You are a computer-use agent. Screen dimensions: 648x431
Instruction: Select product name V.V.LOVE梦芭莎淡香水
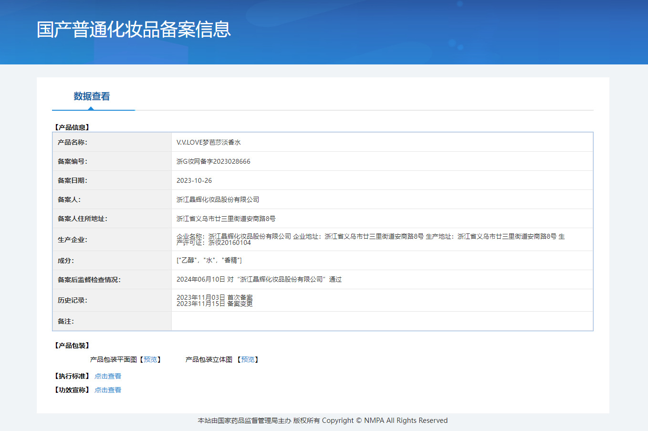209,142
